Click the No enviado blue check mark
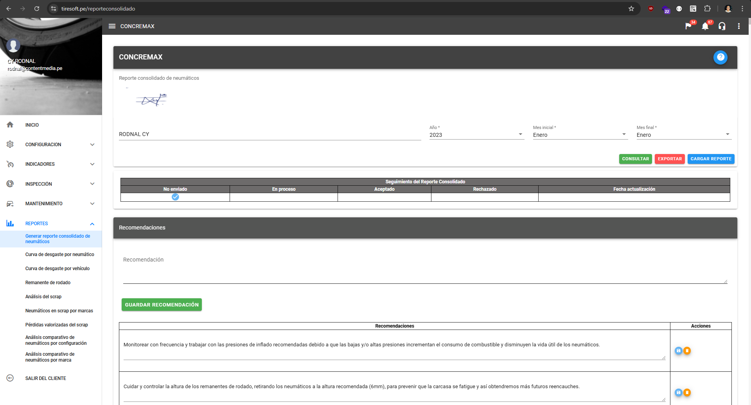Viewport: 751px width, 405px height. pos(175,197)
